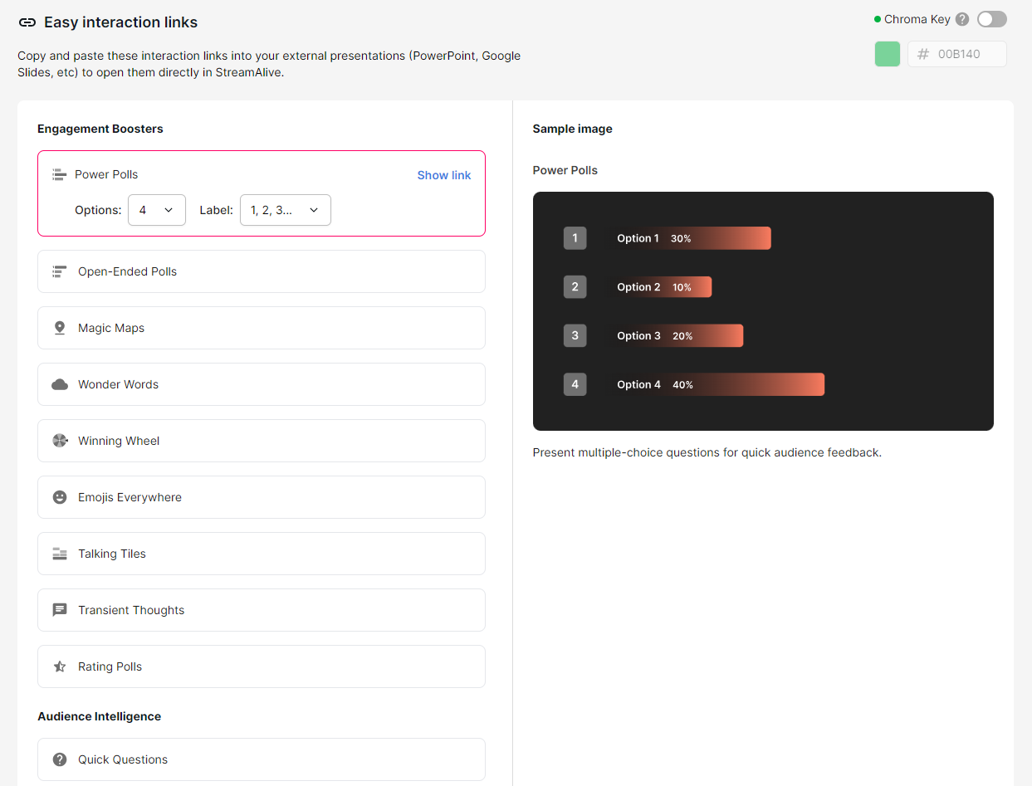Click the Power Polls card title text

point(106,174)
